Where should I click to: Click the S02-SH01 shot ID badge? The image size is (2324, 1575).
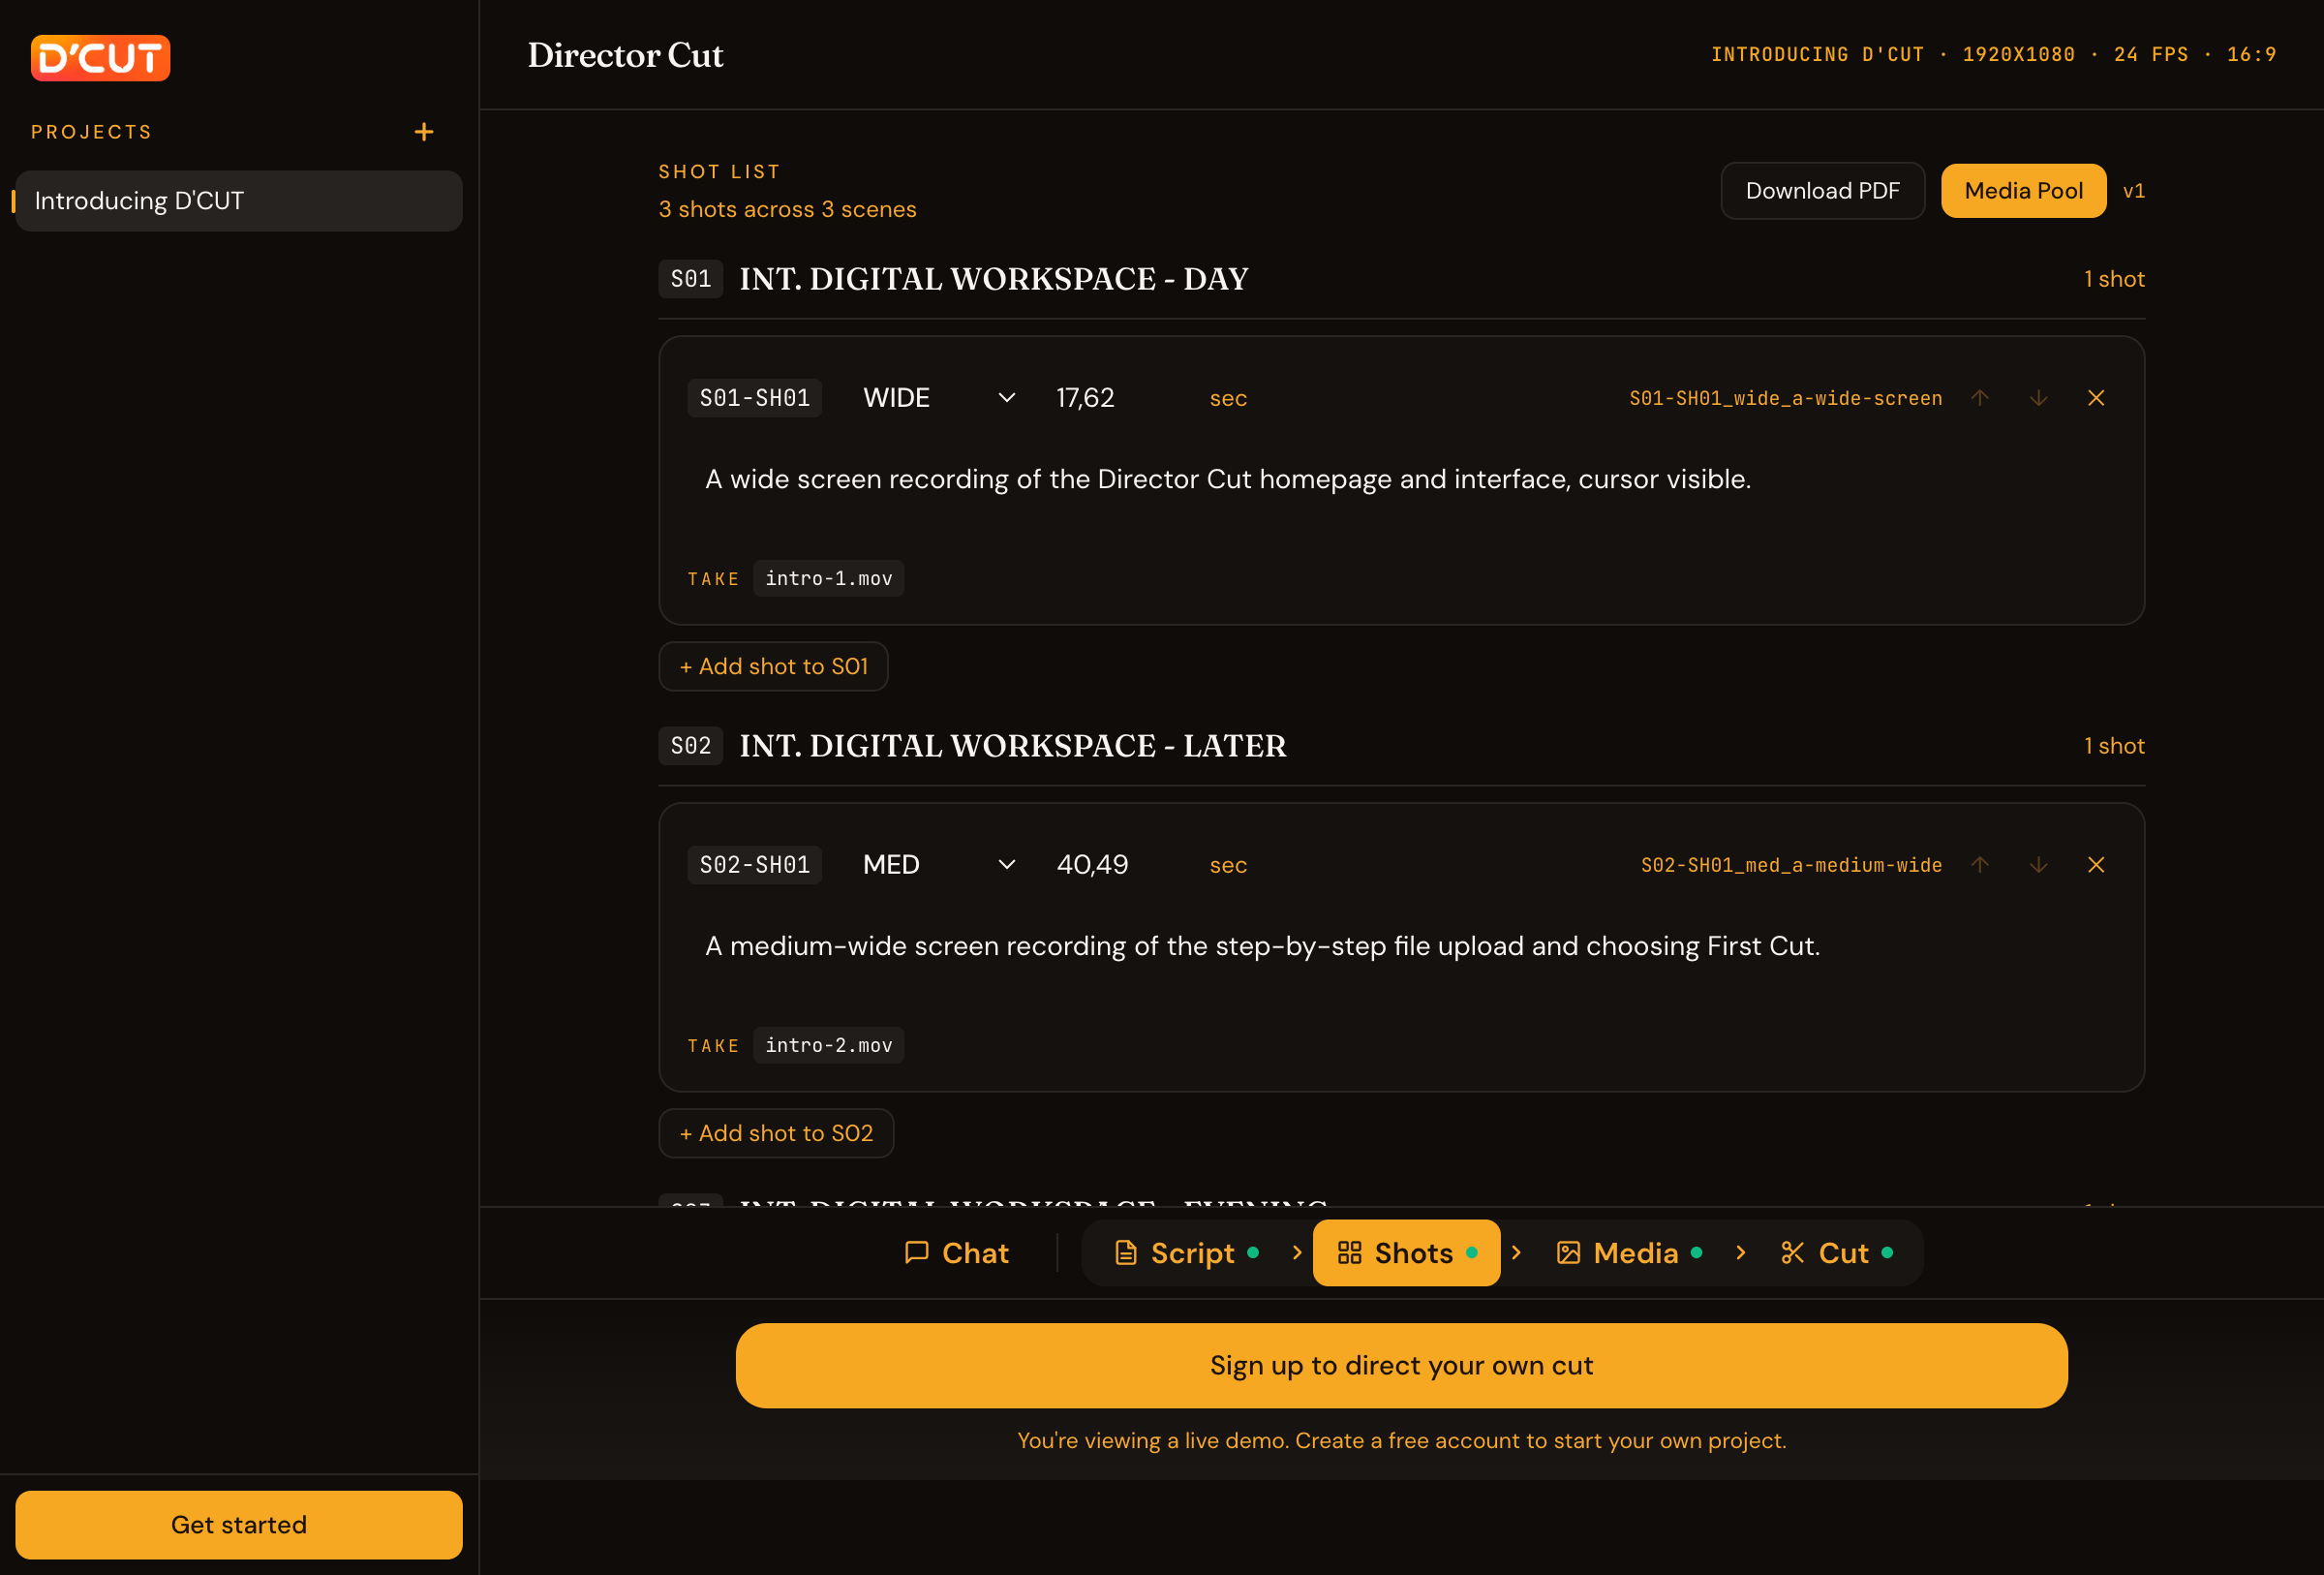754,865
